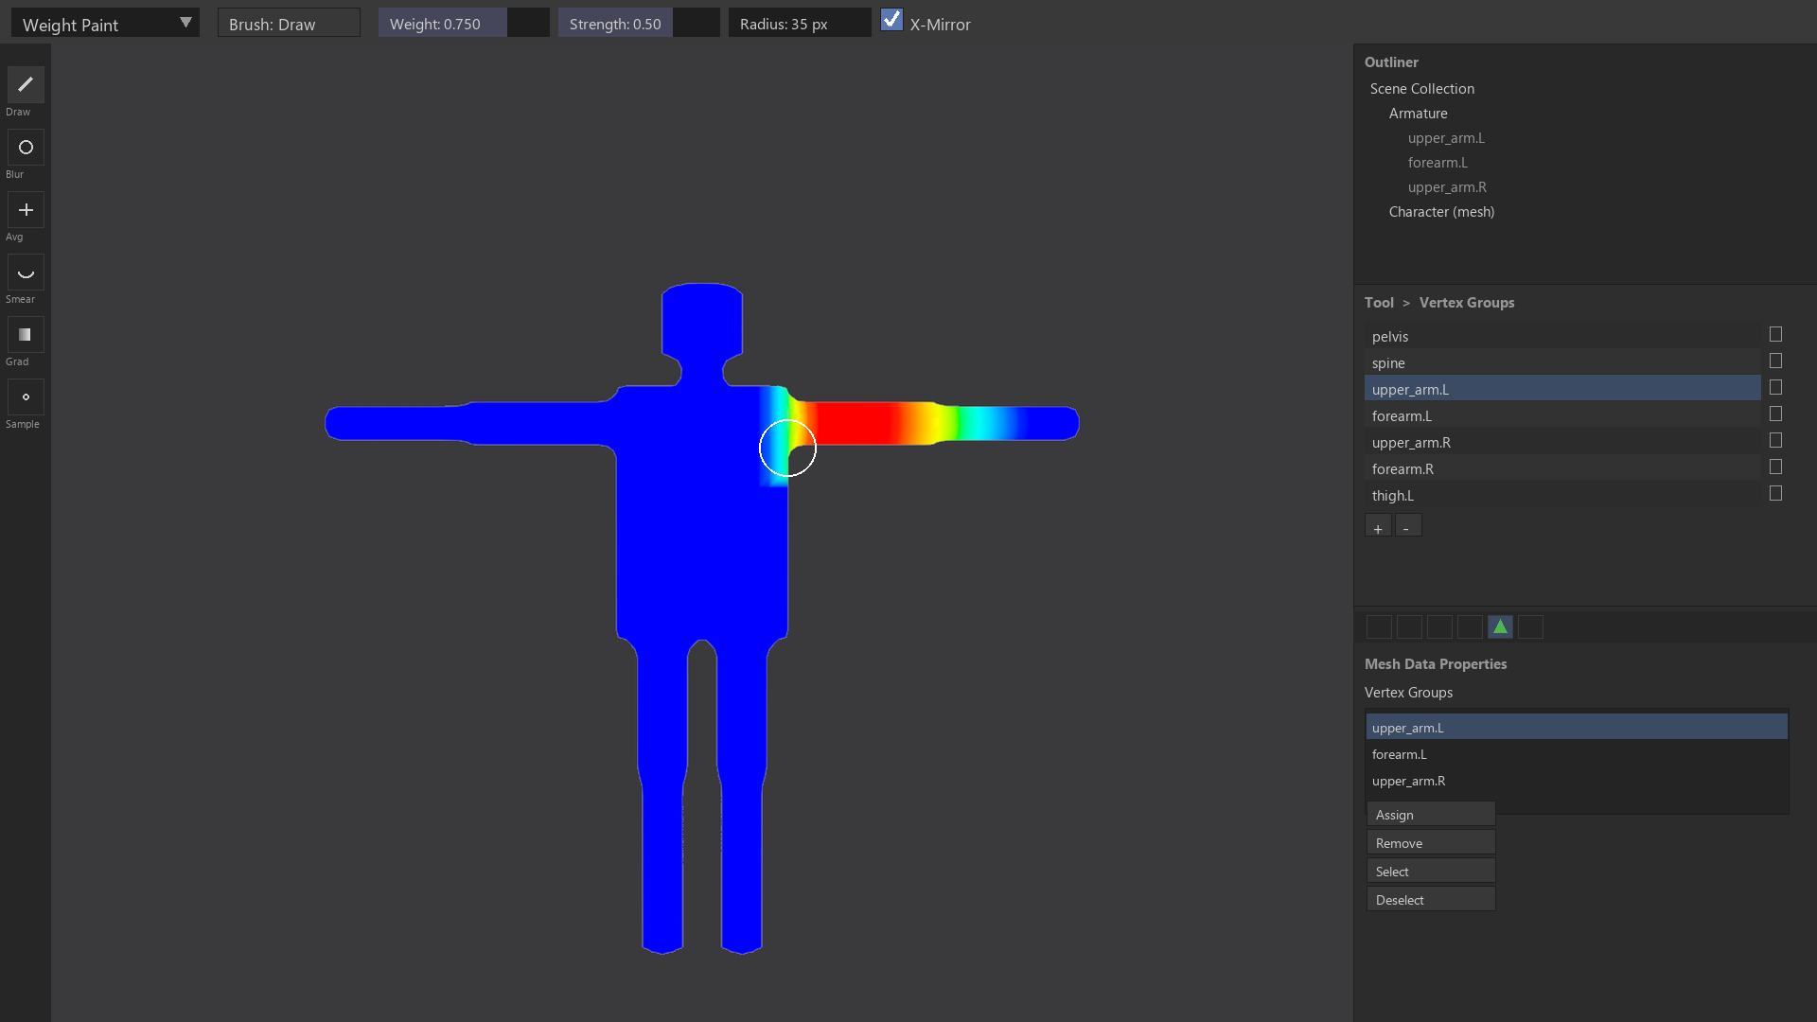Screen dimensions: 1817x1022
Task: Remove vertex group with minus button
Action: (x=1408, y=526)
